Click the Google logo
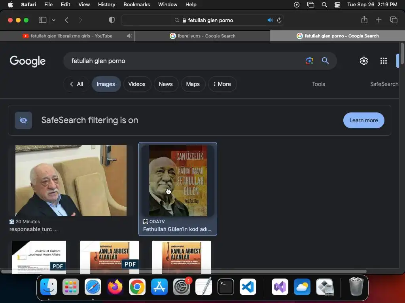The width and height of the screenshot is (405, 303). pyautogui.click(x=28, y=61)
